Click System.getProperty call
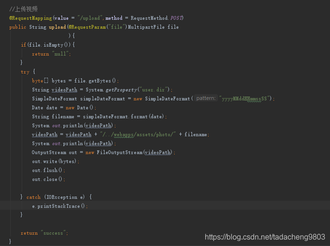 tap(128, 90)
